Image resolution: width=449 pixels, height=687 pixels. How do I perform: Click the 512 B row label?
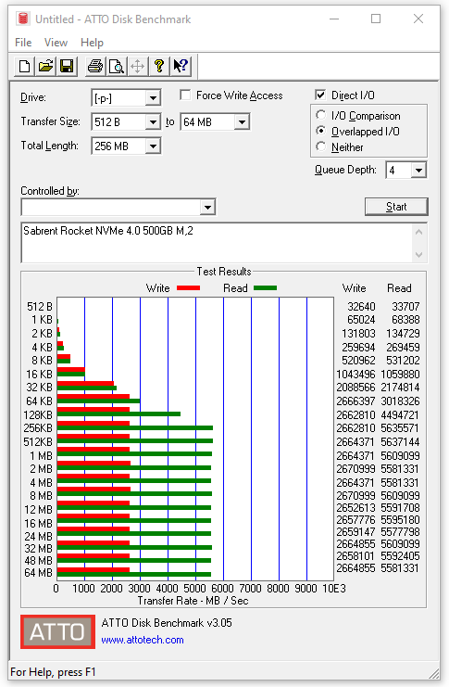pos(40,306)
